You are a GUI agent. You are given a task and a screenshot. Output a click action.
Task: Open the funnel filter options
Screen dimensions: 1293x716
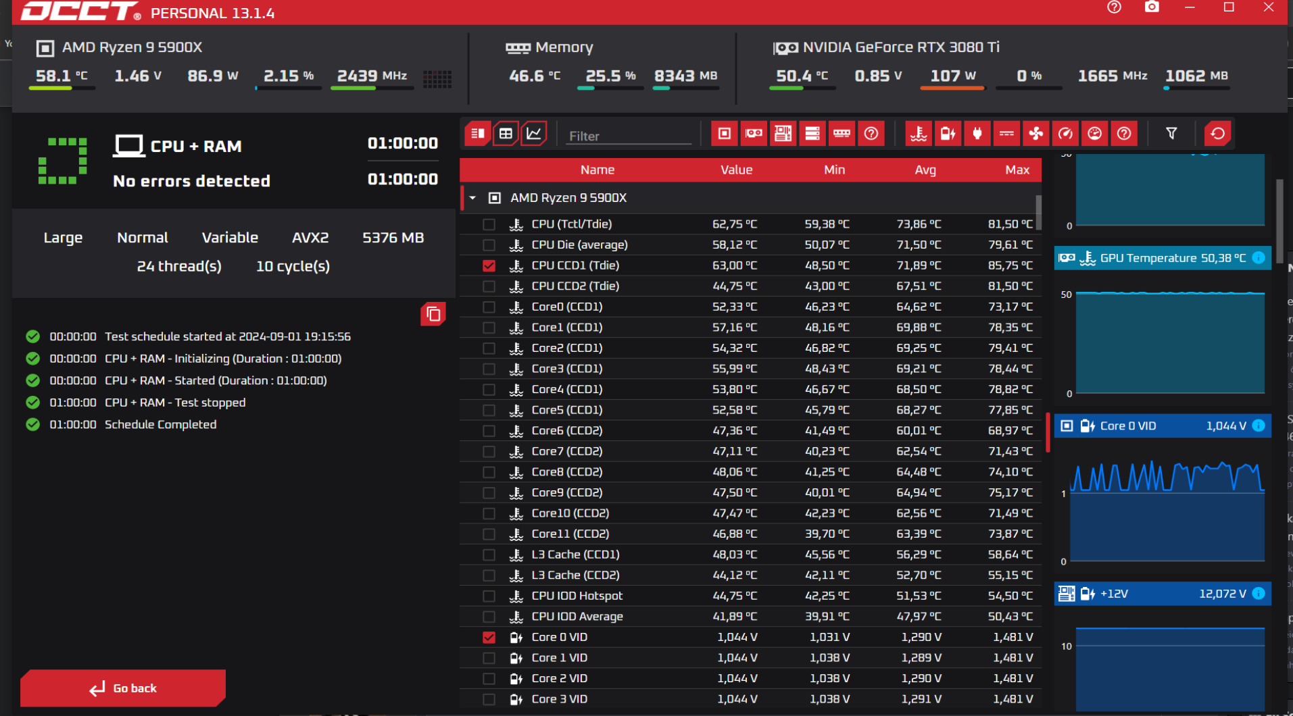pos(1171,134)
